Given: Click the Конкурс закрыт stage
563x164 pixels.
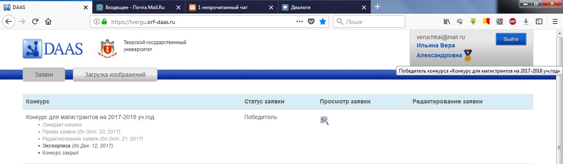Looking at the screenshot, I should click(x=61, y=153).
